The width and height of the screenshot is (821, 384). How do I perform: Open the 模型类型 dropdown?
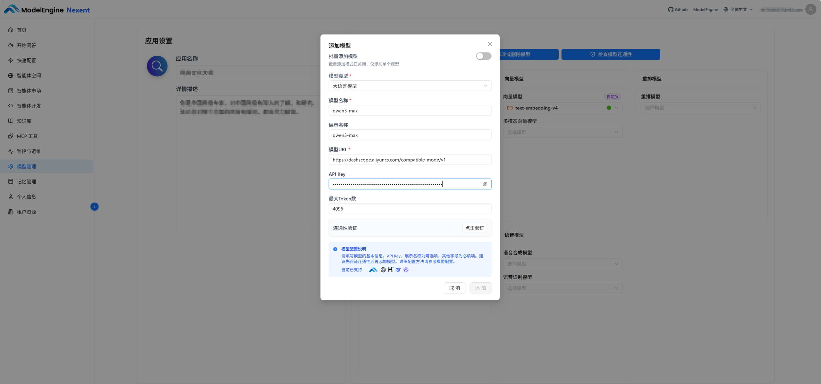click(x=410, y=86)
